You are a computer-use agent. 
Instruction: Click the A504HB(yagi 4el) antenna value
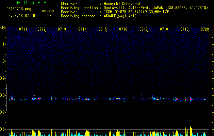120,16
